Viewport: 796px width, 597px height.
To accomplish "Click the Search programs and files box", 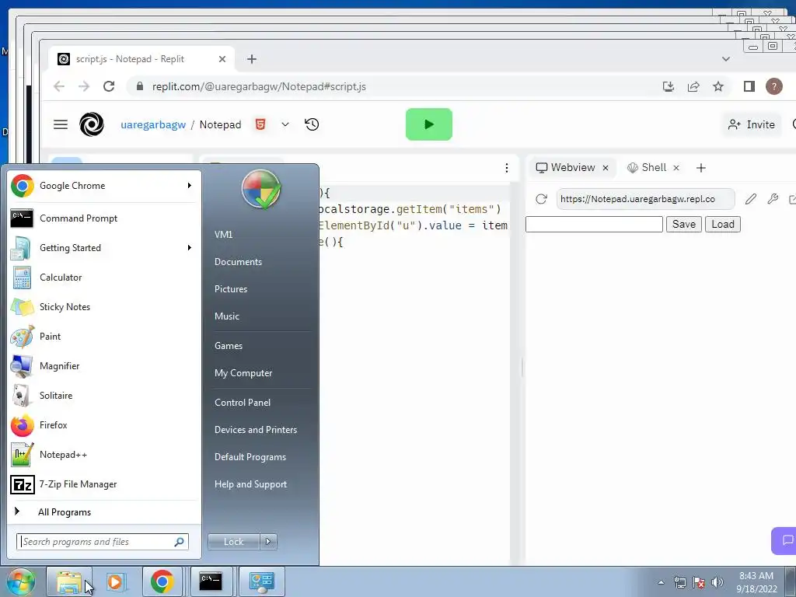I will point(102,542).
